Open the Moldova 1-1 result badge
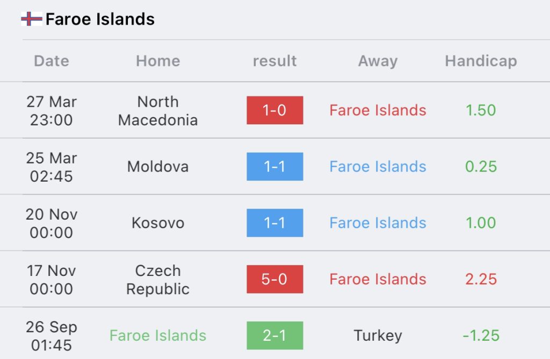 click(x=274, y=167)
